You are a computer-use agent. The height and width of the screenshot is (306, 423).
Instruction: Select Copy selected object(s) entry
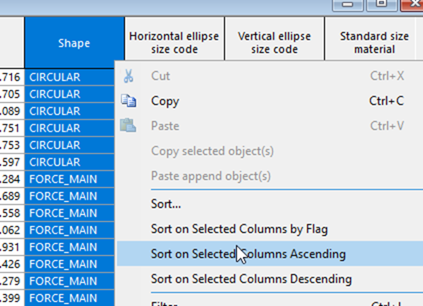click(270, 151)
